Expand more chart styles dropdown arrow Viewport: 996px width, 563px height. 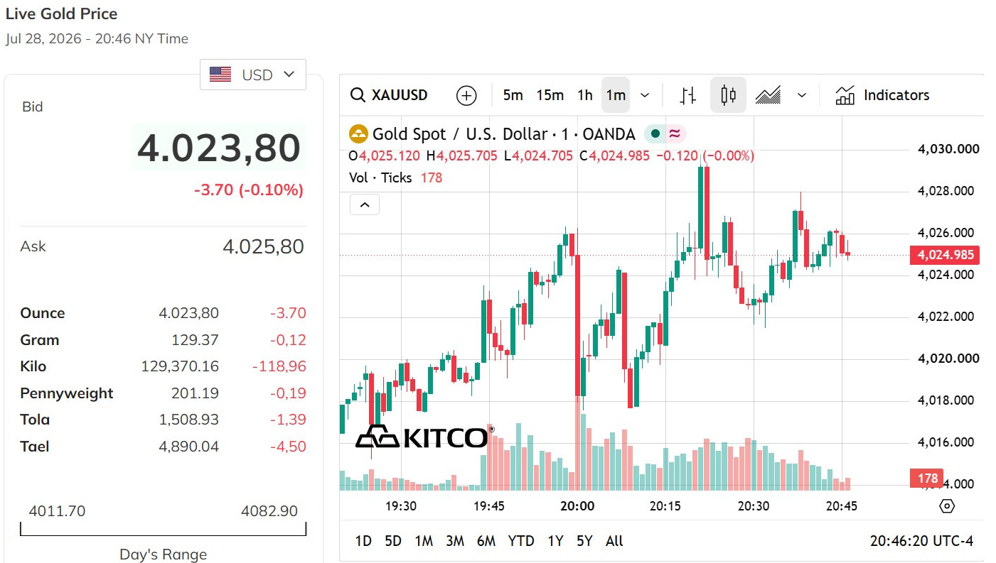802,95
